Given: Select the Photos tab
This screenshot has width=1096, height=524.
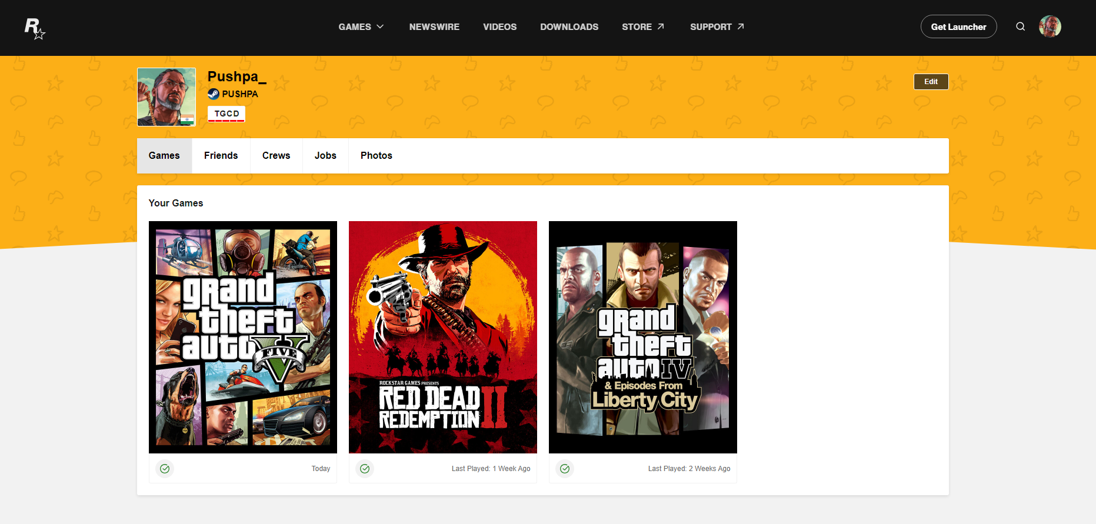Looking at the screenshot, I should [x=377, y=156].
